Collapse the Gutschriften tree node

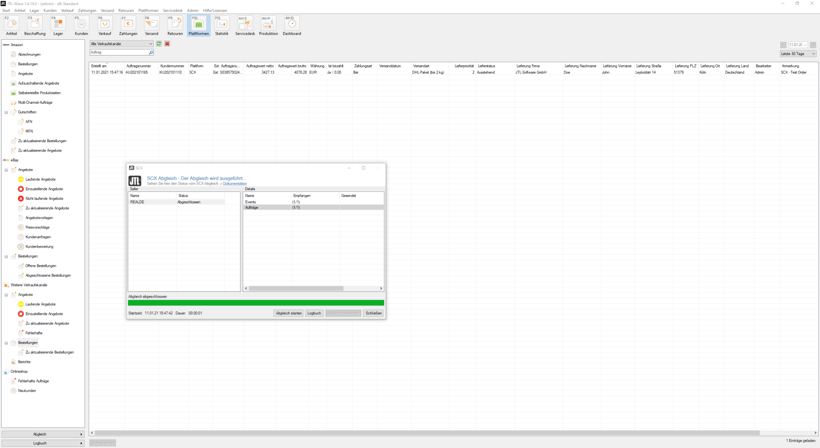(x=6, y=112)
